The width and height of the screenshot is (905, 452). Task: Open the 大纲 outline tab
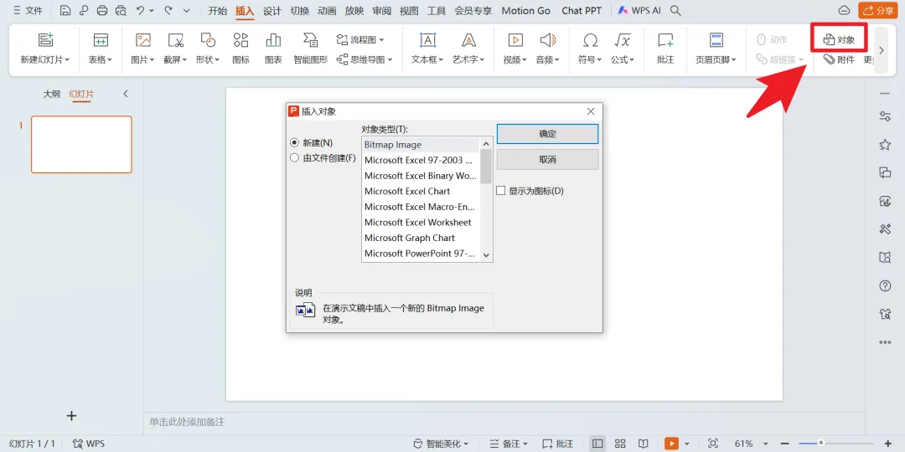click(51, 94)
